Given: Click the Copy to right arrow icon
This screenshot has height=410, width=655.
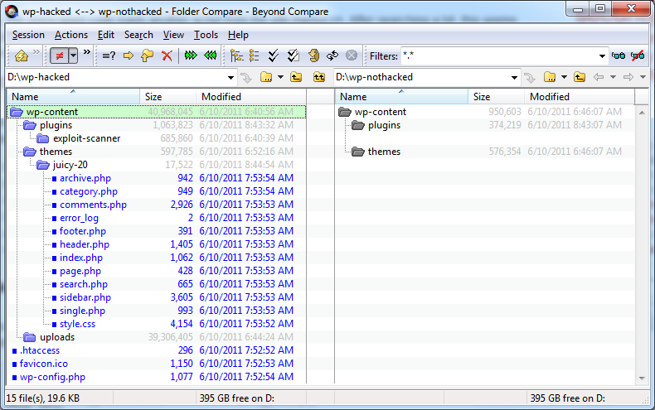Looking at the screenshot, I should click(x=129, y=55).
